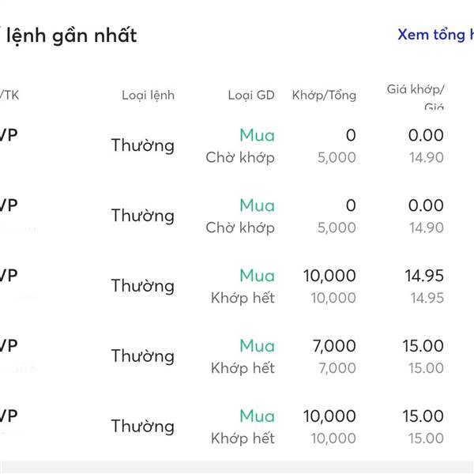Tap "Thường" in the bottom order row
The image size is (474, 474).
(x=142, y=426)
